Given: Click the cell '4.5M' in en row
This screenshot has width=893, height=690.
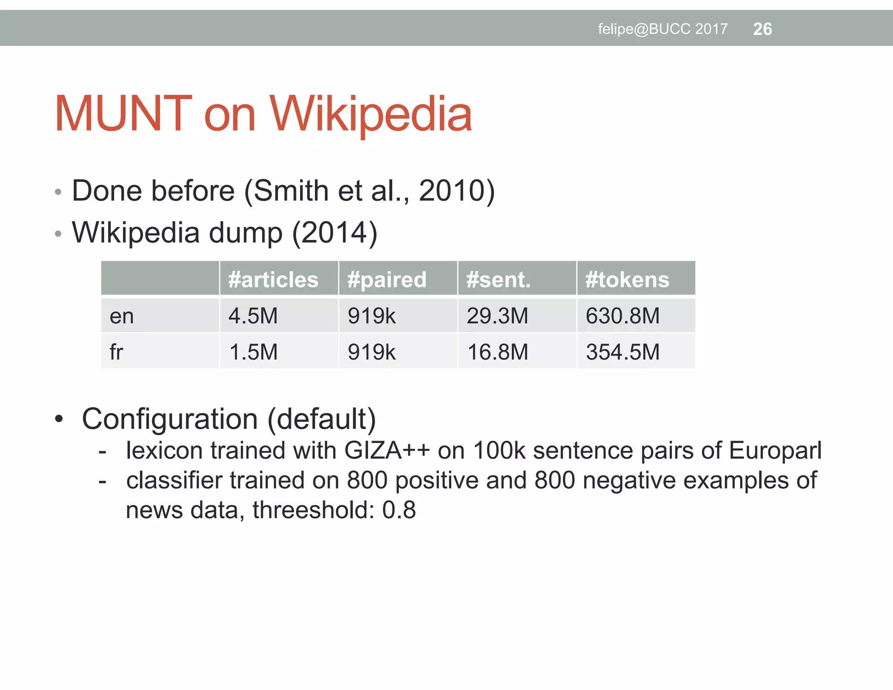Looking at the screenshot, I should pos(279,315).
